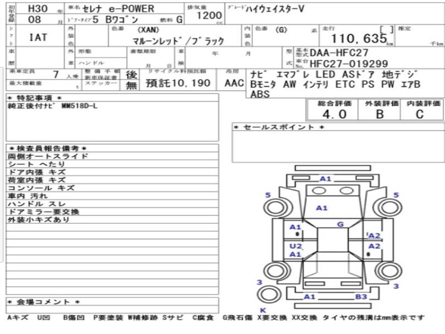
Task: Click the "U2" dent mark on the diagram
Action: point(295,246)
